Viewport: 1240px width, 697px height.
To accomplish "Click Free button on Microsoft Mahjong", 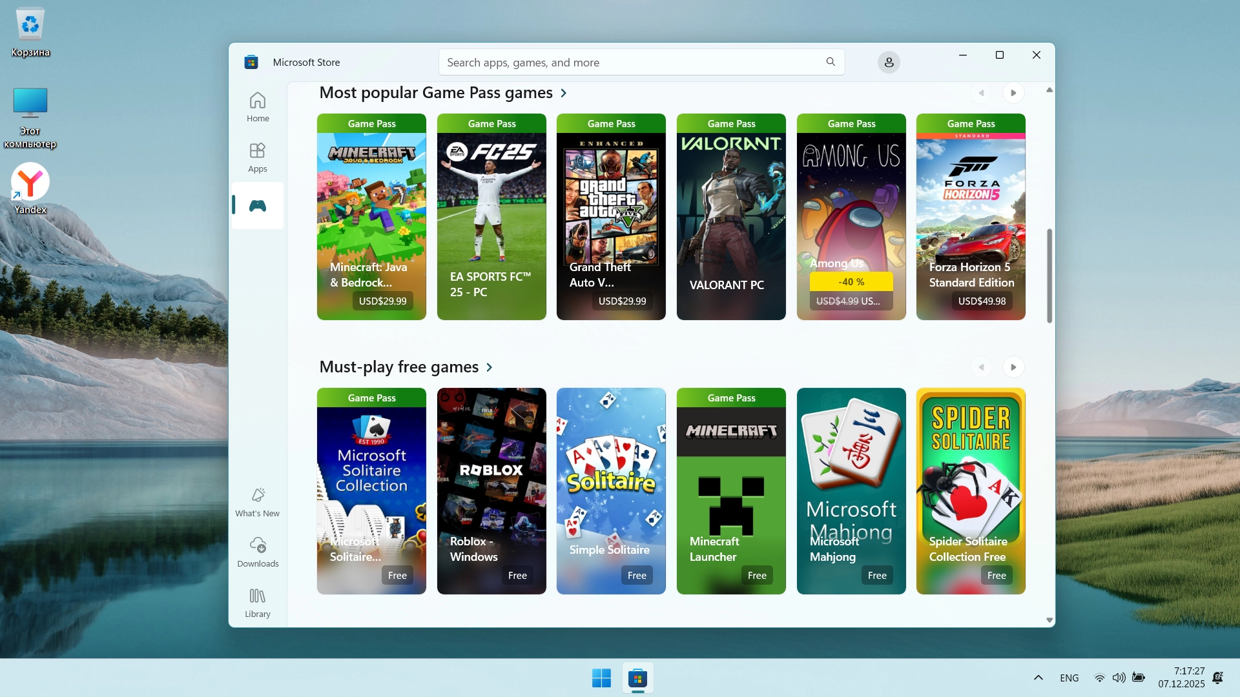I will point(877,575).
